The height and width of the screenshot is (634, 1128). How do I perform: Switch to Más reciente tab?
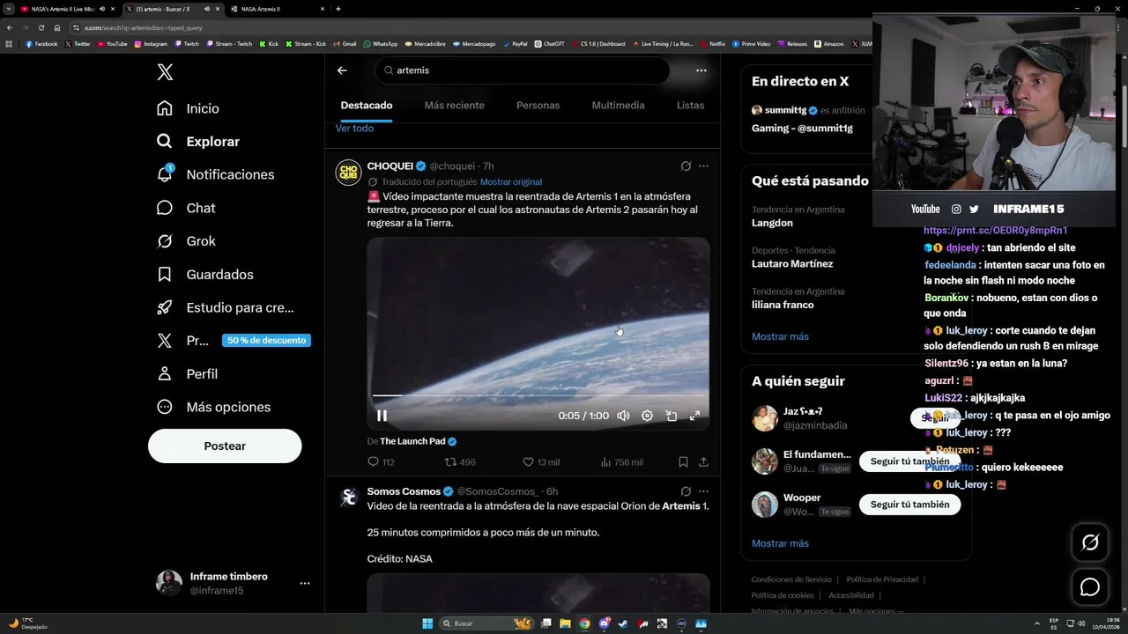[x=454, y=106]
